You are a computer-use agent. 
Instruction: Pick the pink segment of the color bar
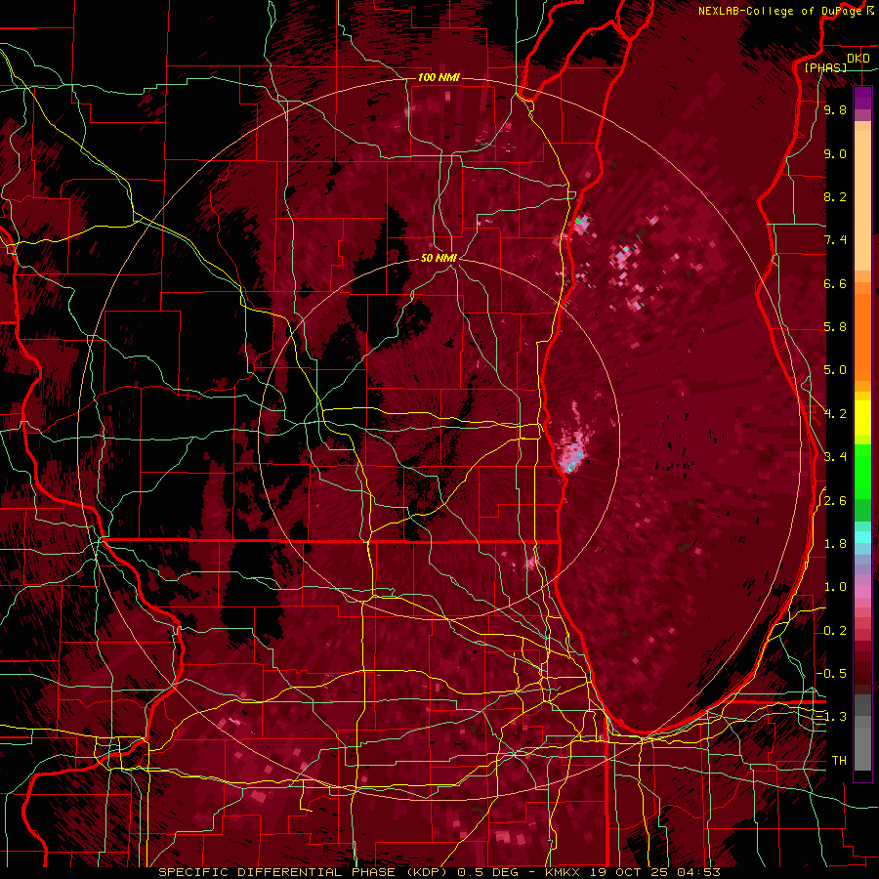(862, 592)
